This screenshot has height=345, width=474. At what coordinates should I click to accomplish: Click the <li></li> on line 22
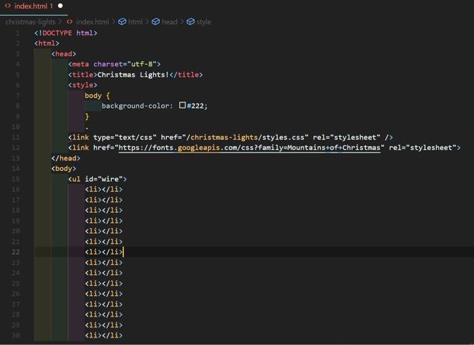104,252
